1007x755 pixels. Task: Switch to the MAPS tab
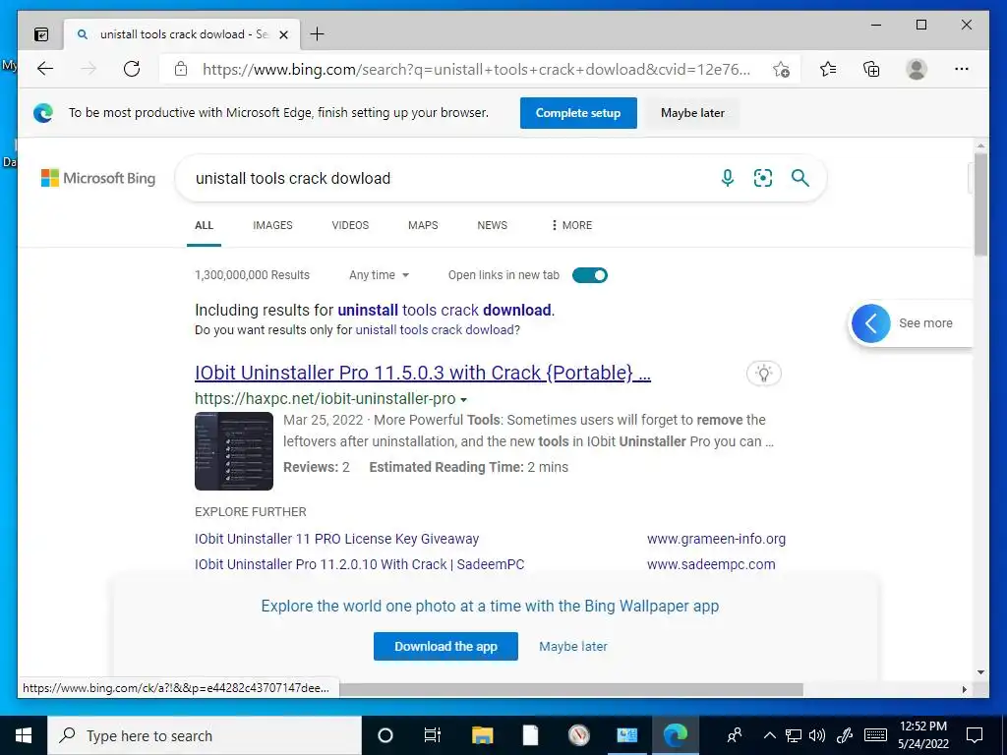423,225
